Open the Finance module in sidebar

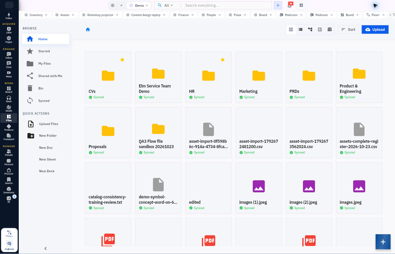9,162
